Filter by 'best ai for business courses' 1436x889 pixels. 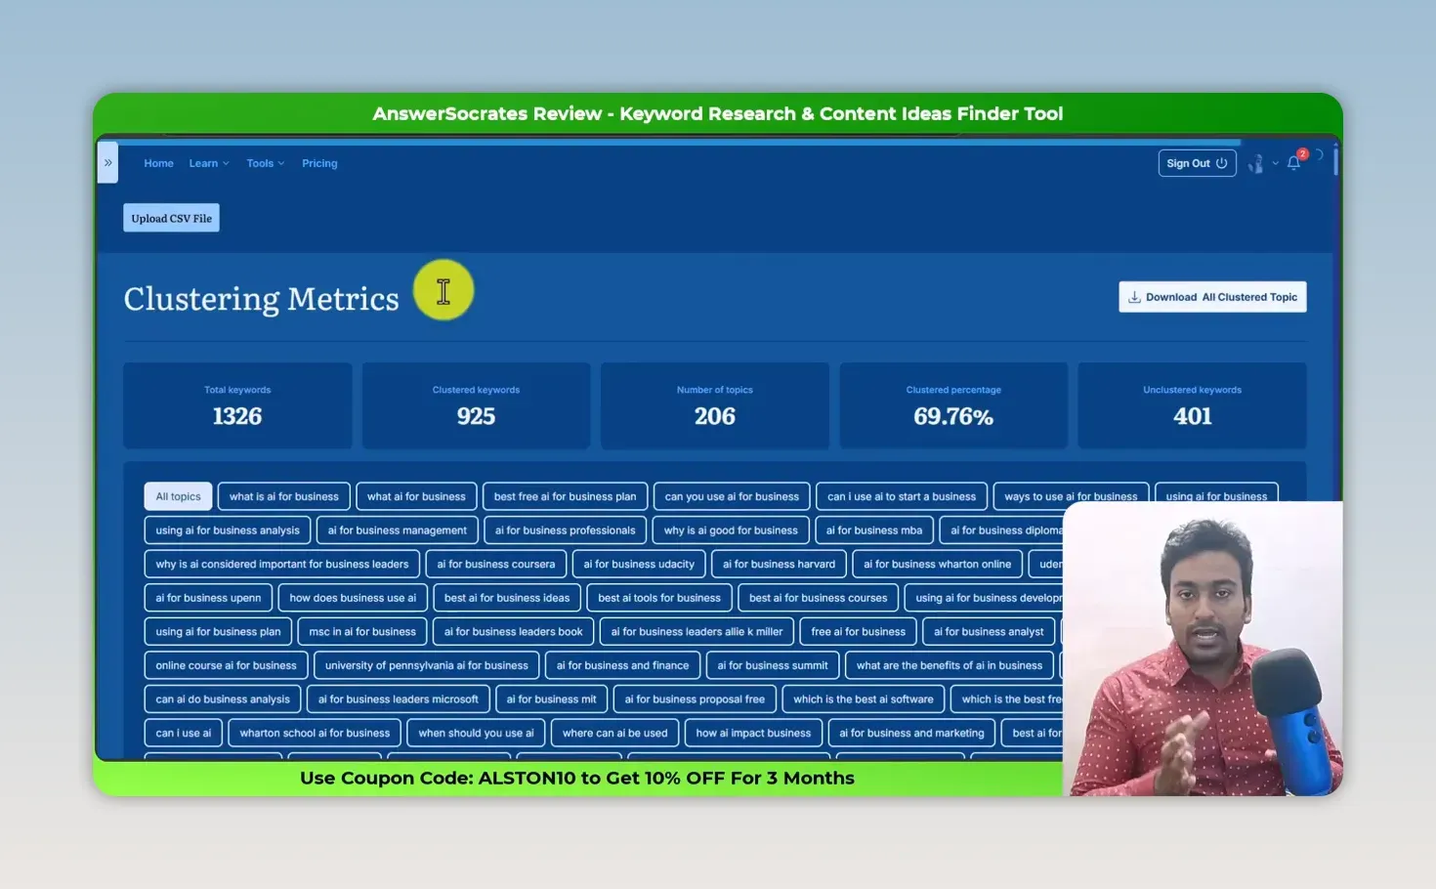[x=818, y=598]
